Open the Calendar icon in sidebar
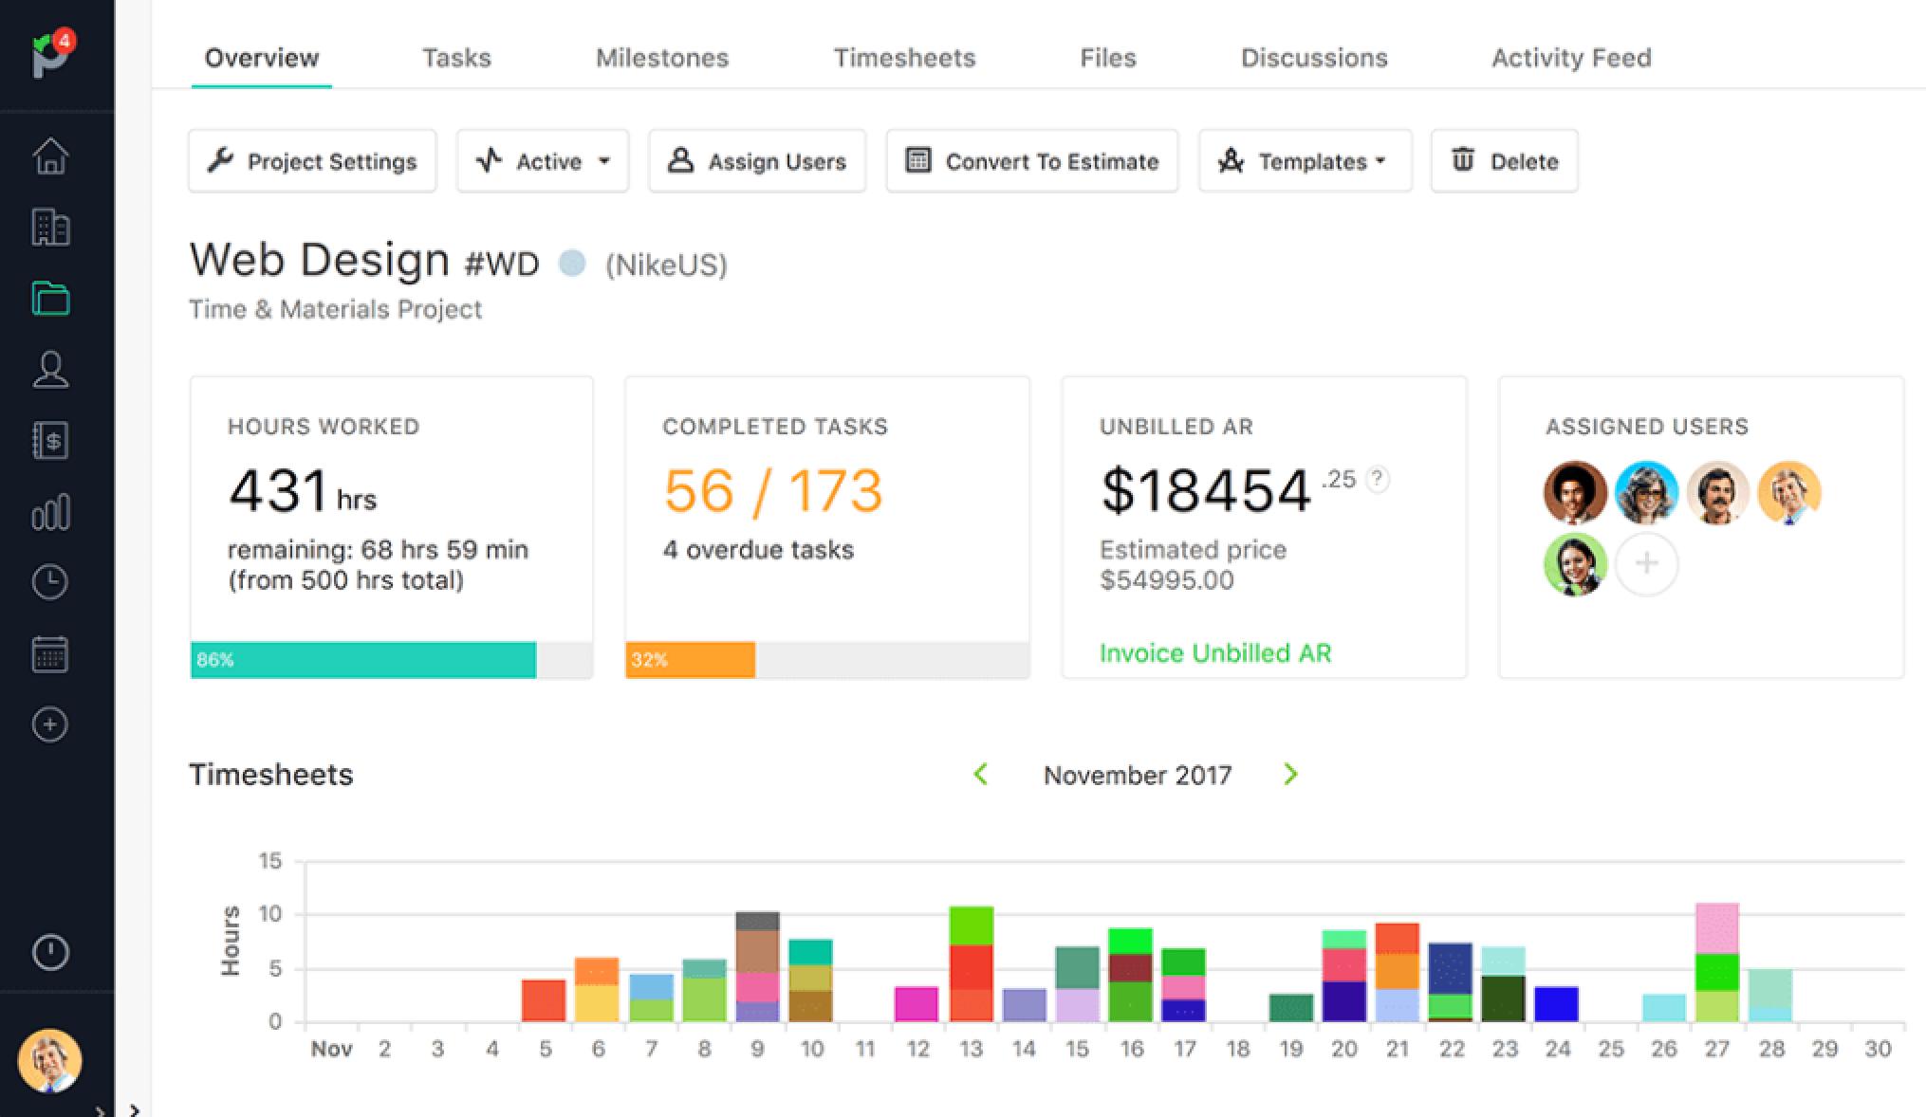1926x1117 pixels. pos(50,654)
